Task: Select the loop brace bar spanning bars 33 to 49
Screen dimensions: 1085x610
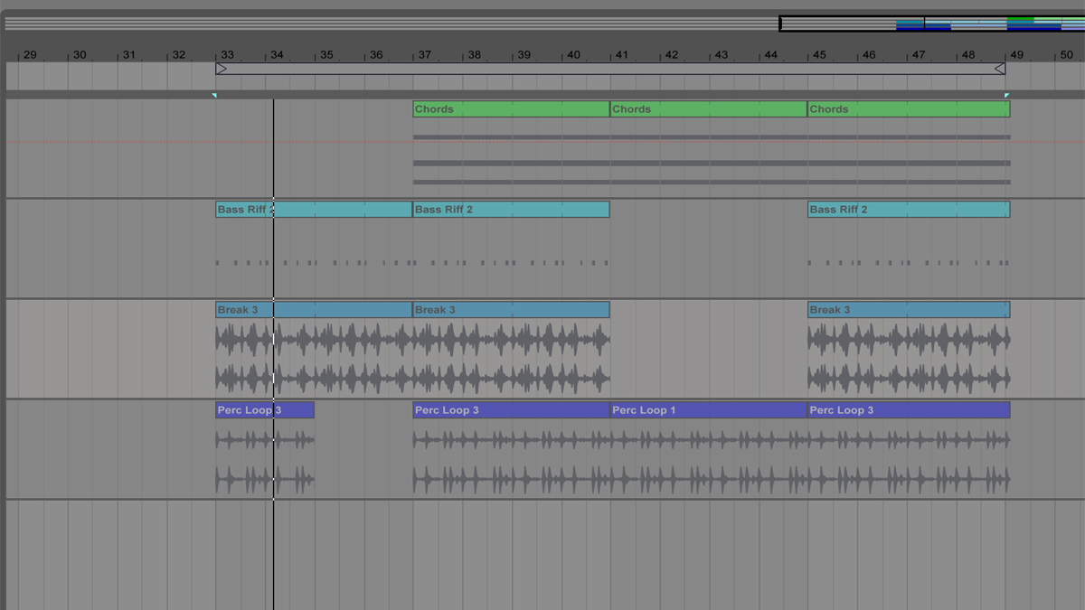Action: [610, 69]
